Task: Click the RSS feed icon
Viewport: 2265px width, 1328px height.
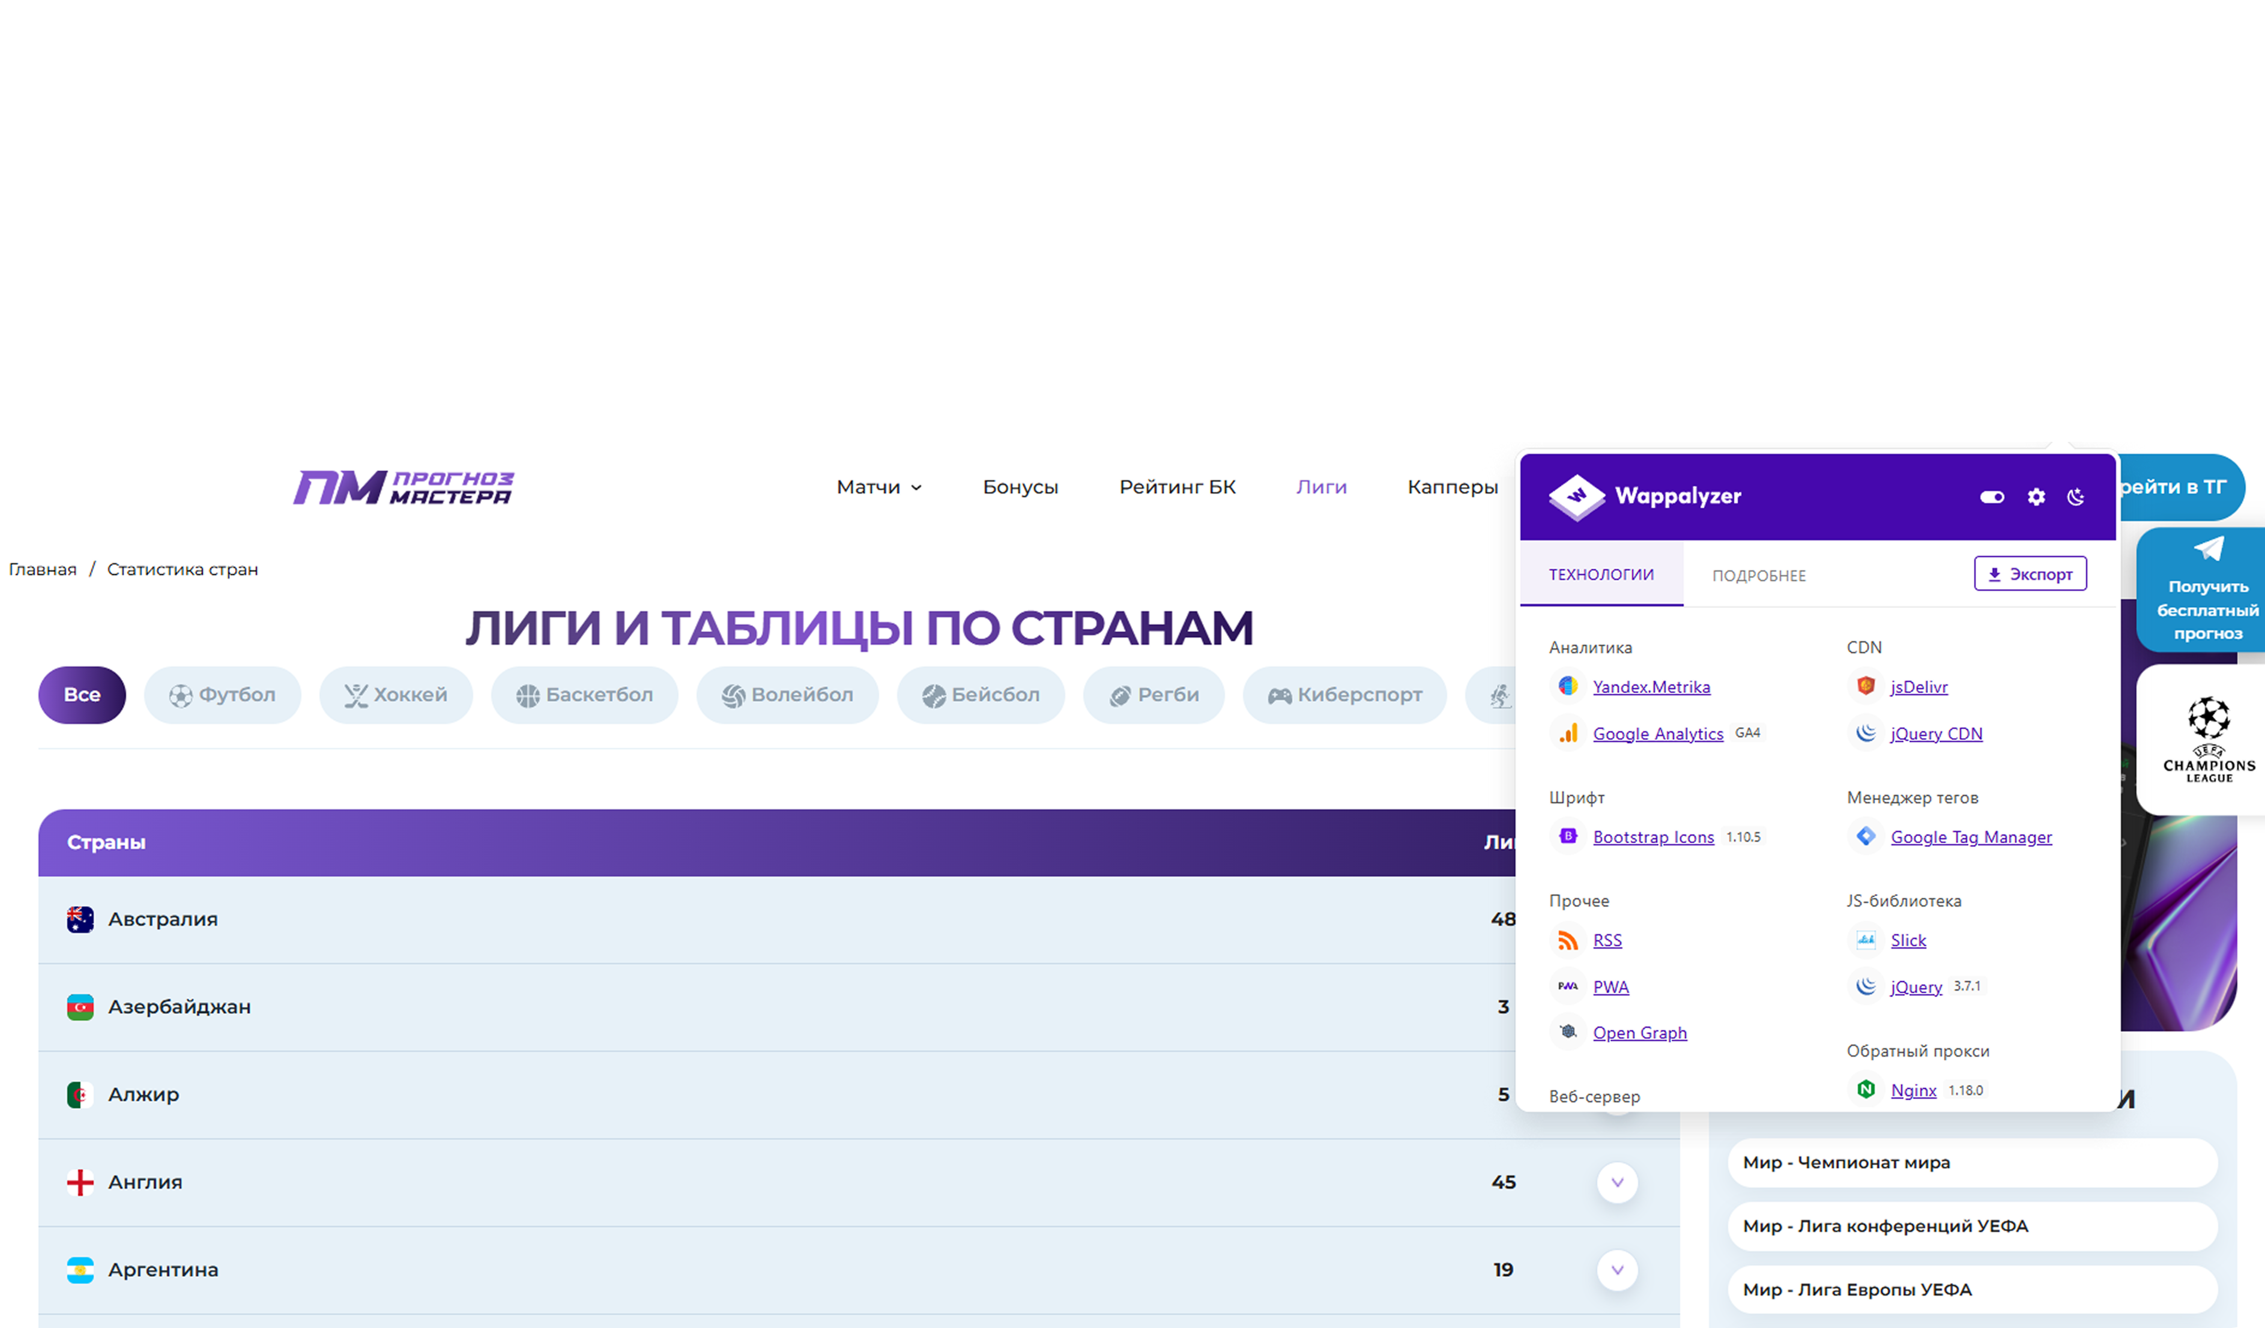Action: 1567,940
